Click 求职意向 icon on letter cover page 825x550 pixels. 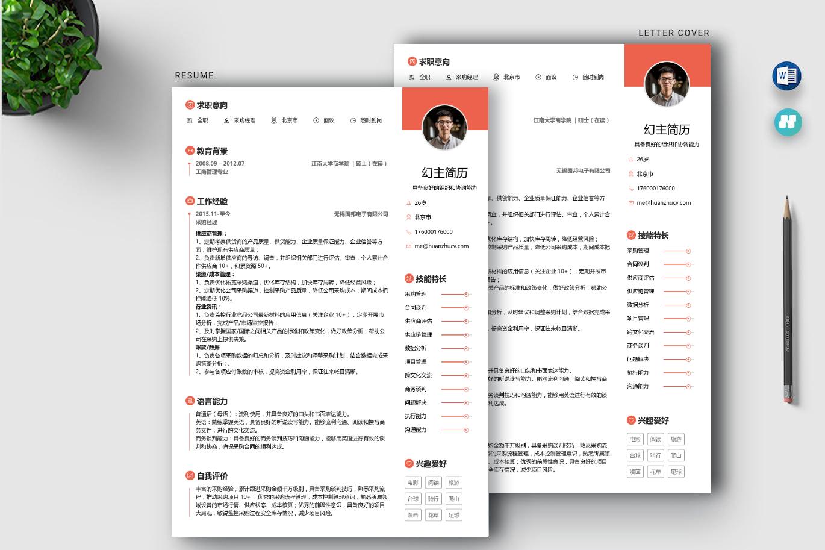click(x=412, y=61)
